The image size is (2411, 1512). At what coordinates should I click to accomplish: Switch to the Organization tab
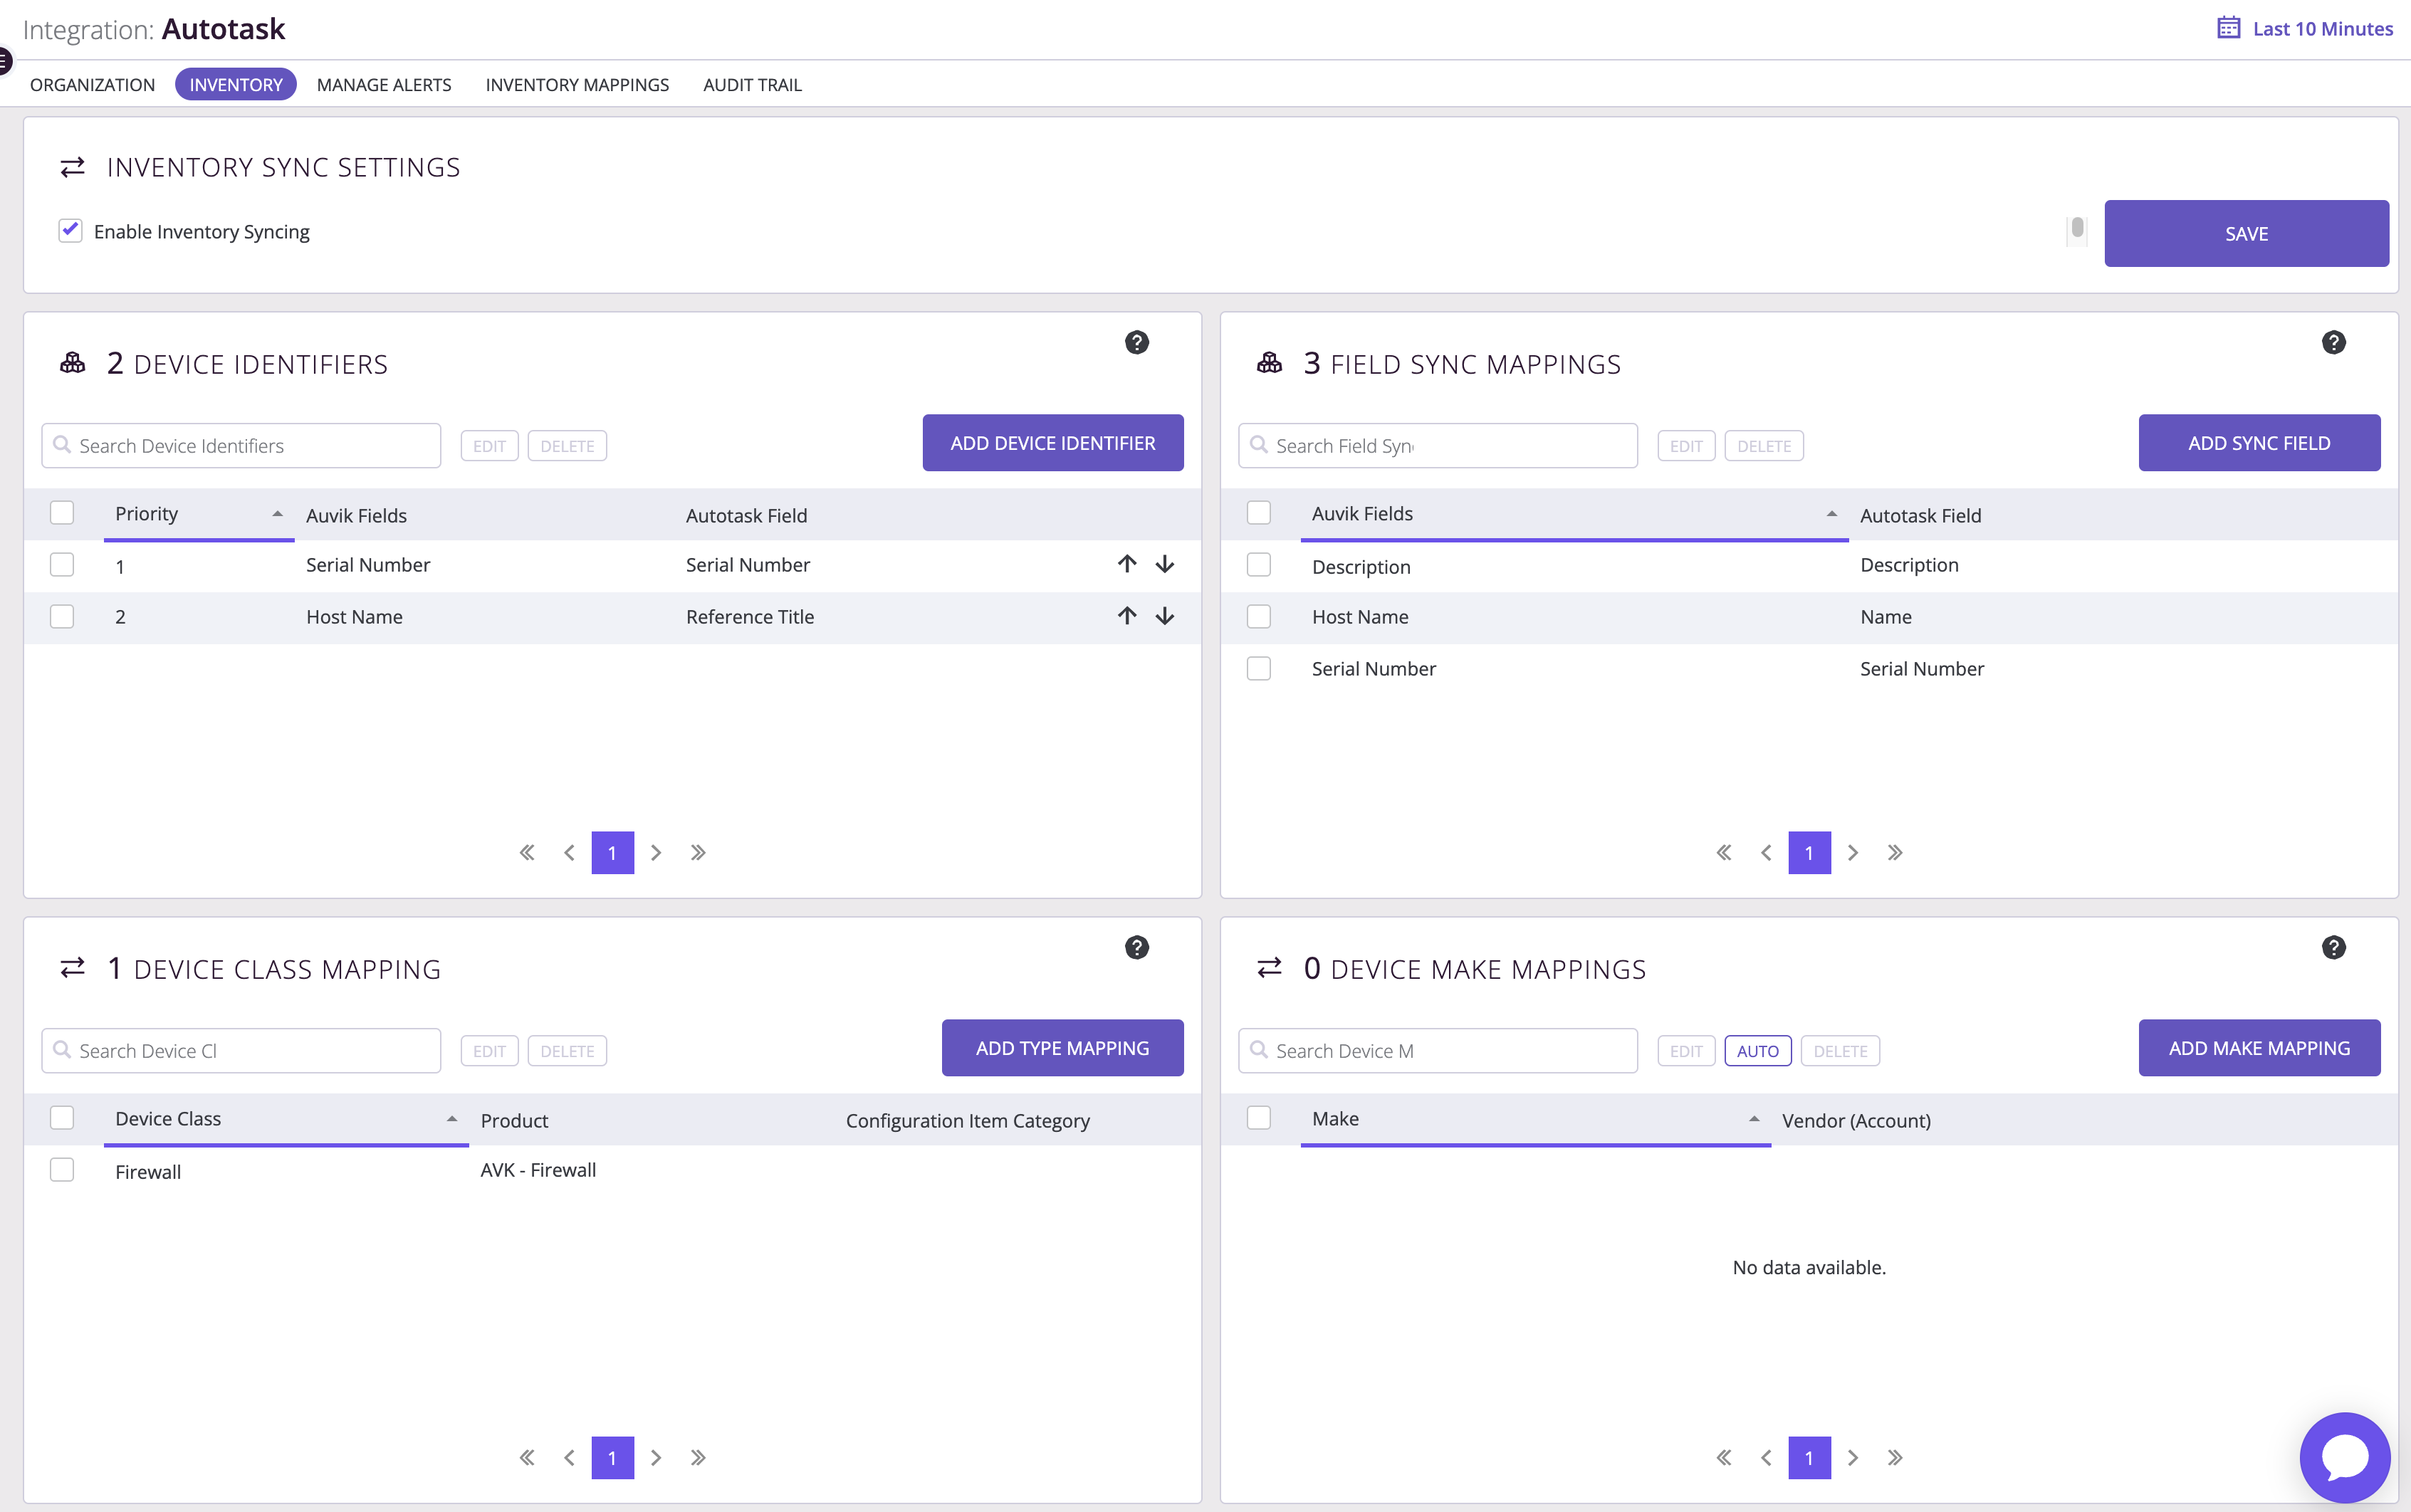pyautogui.click(x=92, y=85)
